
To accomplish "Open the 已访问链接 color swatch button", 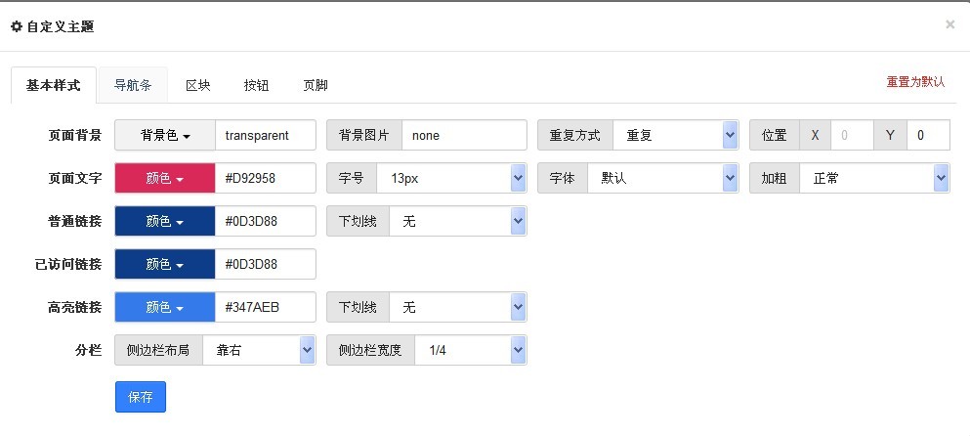I will pos(165,265).
